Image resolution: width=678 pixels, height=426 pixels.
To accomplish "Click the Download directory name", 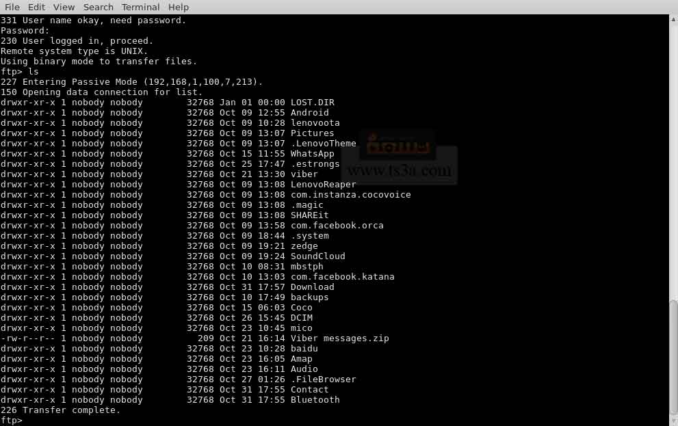I will coord(312,287).
